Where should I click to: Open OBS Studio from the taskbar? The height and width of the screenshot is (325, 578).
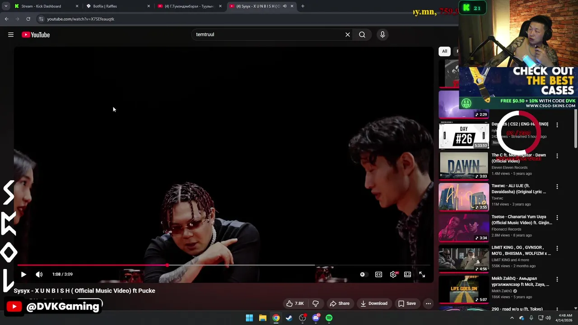point(303,318)
